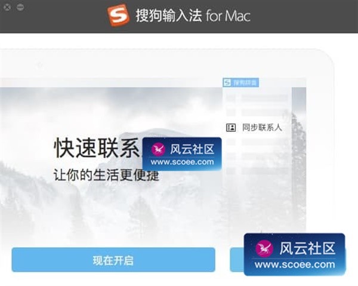The image size is (358, 286).
Task: Open the 搜狗拼音 menu title
Action: (x=240, y=82)
